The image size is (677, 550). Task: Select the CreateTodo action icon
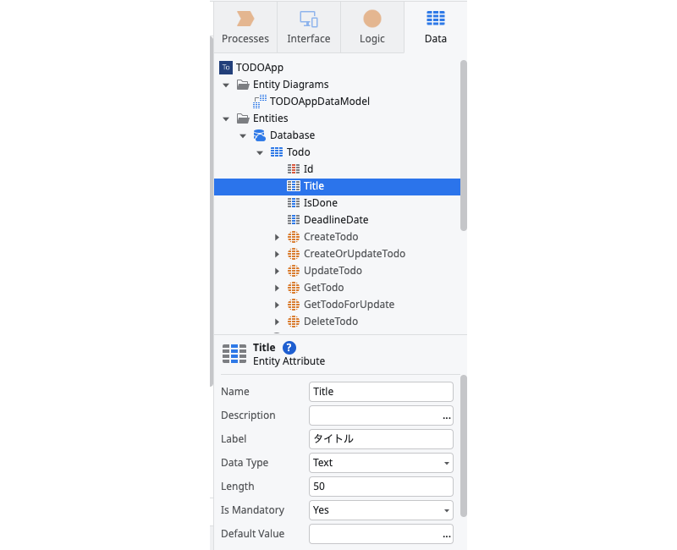[294, 237]
